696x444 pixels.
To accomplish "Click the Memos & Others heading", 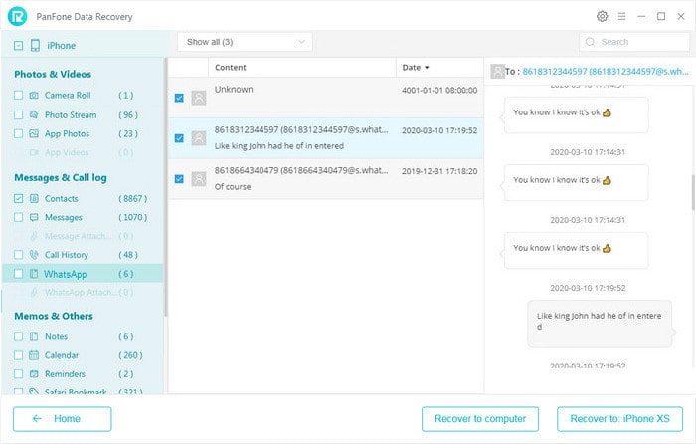I will [54, 316].
